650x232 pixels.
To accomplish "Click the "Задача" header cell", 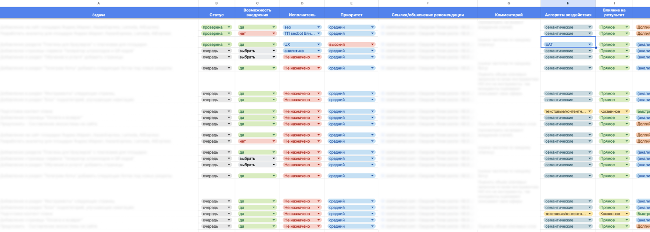I will click(x=98, y=15).
